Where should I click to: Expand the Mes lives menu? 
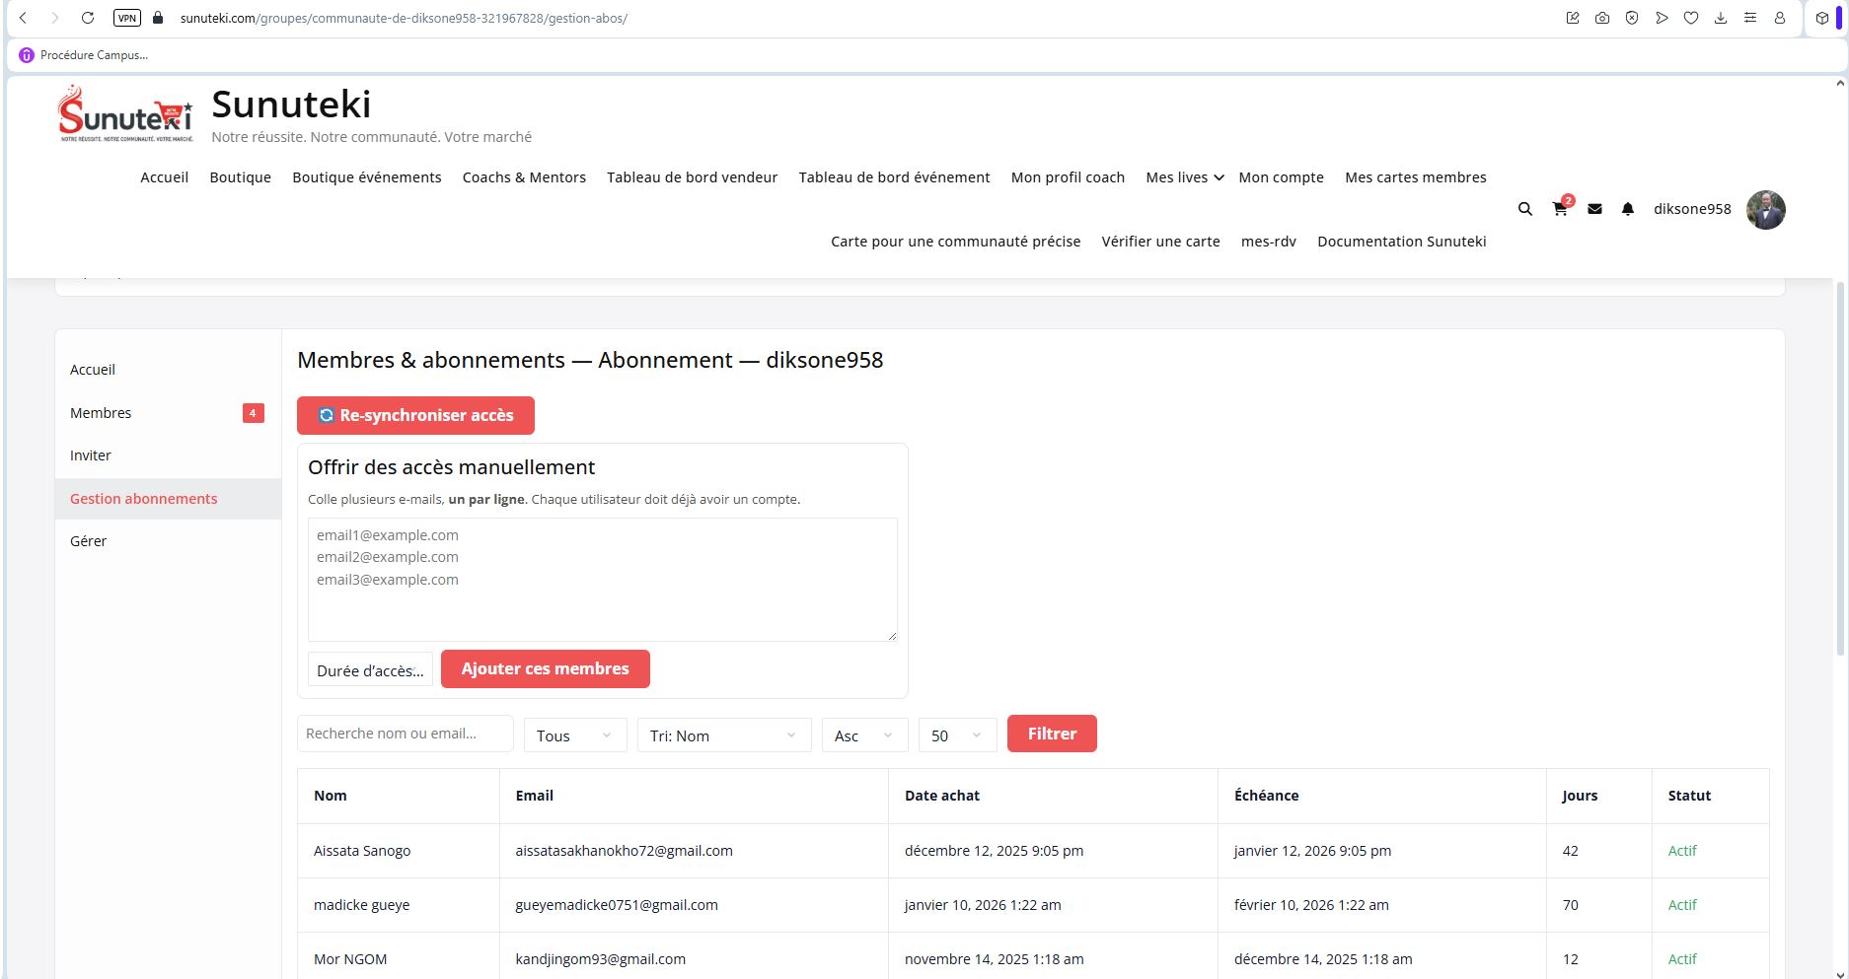[x=1184, y=177]
